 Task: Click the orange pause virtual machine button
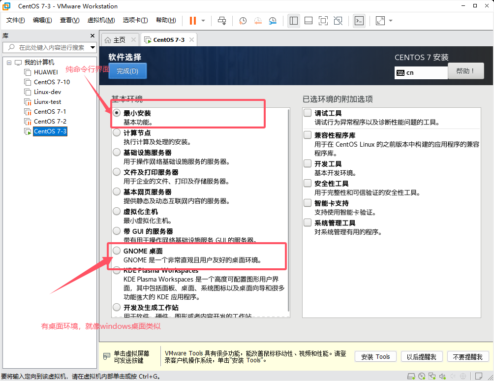[x=192, y=21]
